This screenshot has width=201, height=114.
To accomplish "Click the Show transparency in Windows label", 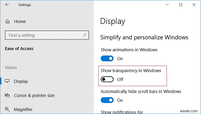I will 131,71.
